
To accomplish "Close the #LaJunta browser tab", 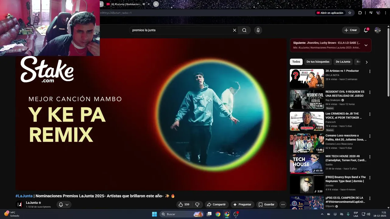I will click(149, 4).
